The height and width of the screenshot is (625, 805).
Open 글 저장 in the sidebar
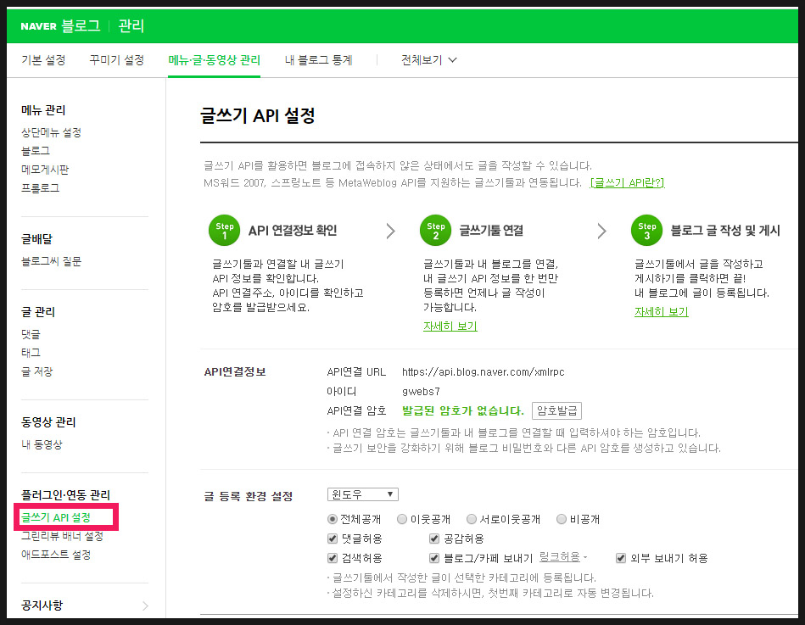tap(37, 371)
